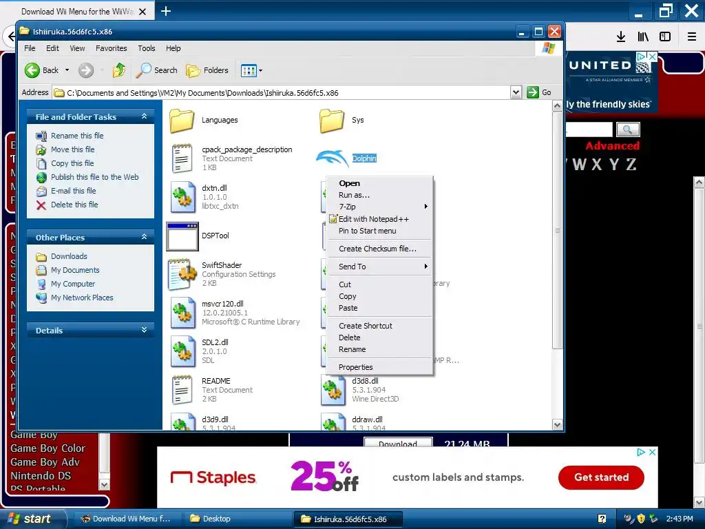
Task: Select the SwiftShader configuration file icon
Action: click(182, 274)
